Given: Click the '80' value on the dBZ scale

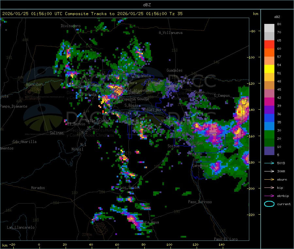Looking at the screenshot, I should (279, 24).
